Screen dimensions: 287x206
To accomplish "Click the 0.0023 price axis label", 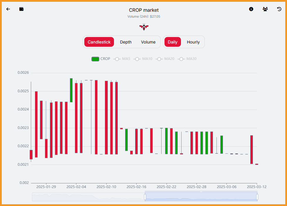I will point(23,128).
